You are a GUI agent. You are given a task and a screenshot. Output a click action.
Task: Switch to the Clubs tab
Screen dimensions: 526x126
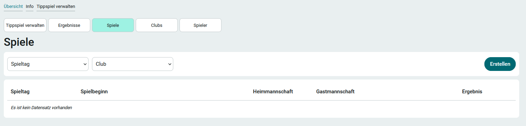click(157, 25)
